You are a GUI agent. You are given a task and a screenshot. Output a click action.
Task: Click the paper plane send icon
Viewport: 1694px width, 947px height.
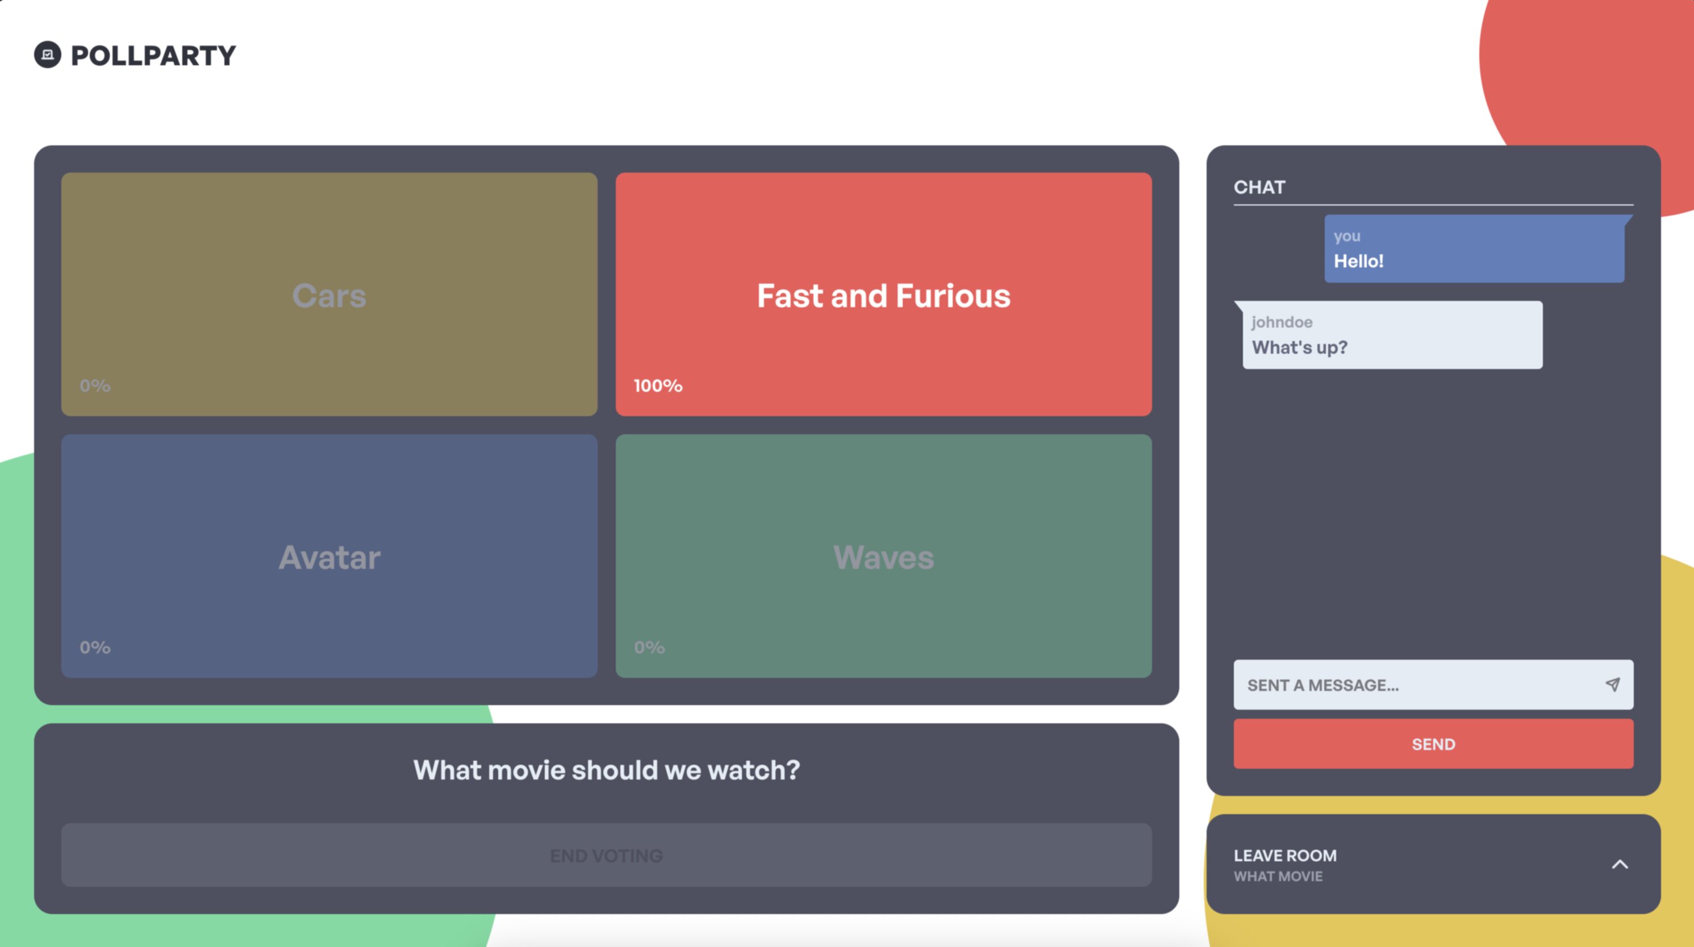tap(1612, 684)
